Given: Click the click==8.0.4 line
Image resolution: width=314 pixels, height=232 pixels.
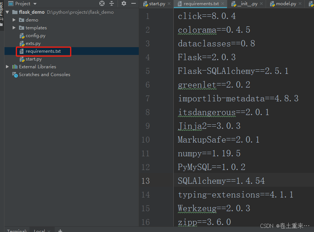Looking at the screenshot, I should pyautogui.click(x=206, y=16).
